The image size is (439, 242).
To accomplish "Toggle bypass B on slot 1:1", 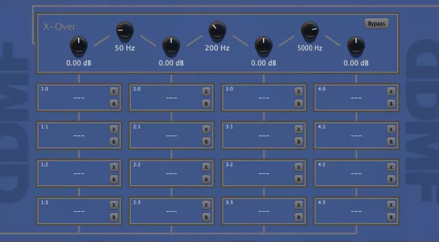I will [x=114, y=142].
